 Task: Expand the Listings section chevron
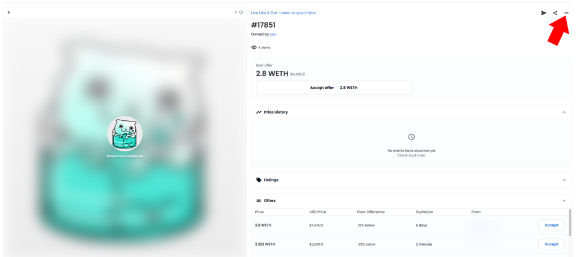pyautogui.click(x=564, y=180)
